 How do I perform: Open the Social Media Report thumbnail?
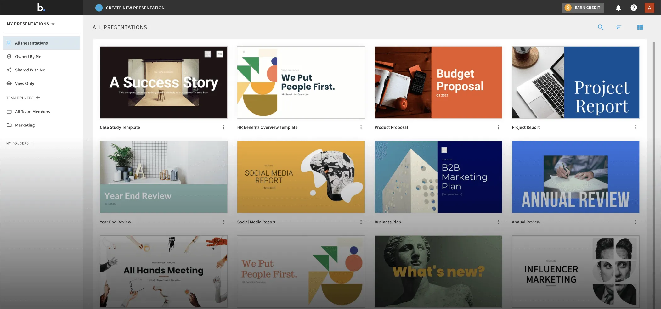(301, 177)
